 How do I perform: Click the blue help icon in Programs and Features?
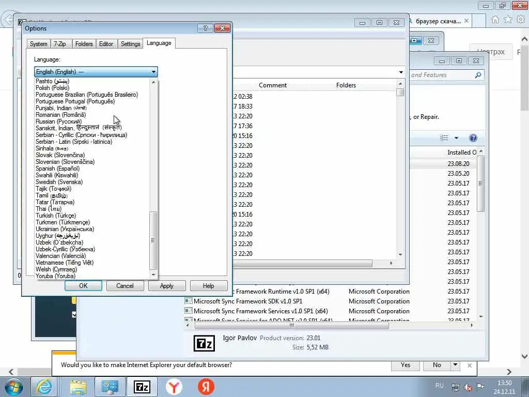pyautogui.click(x=473, y=138)
